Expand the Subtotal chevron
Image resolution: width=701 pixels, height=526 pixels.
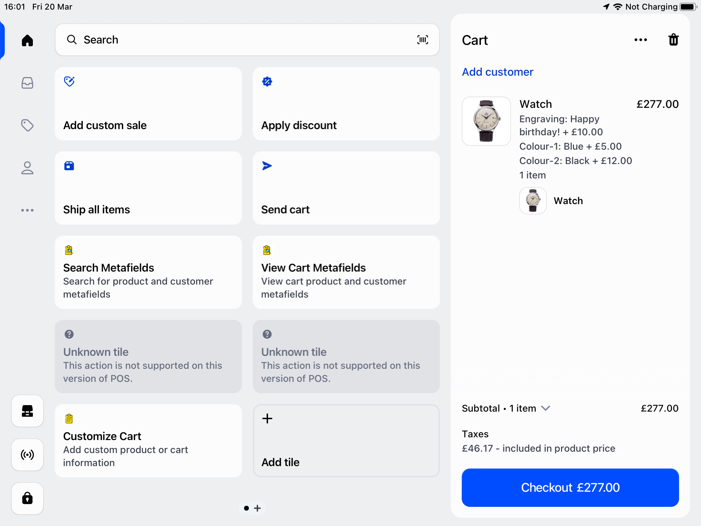pos(546,408)
